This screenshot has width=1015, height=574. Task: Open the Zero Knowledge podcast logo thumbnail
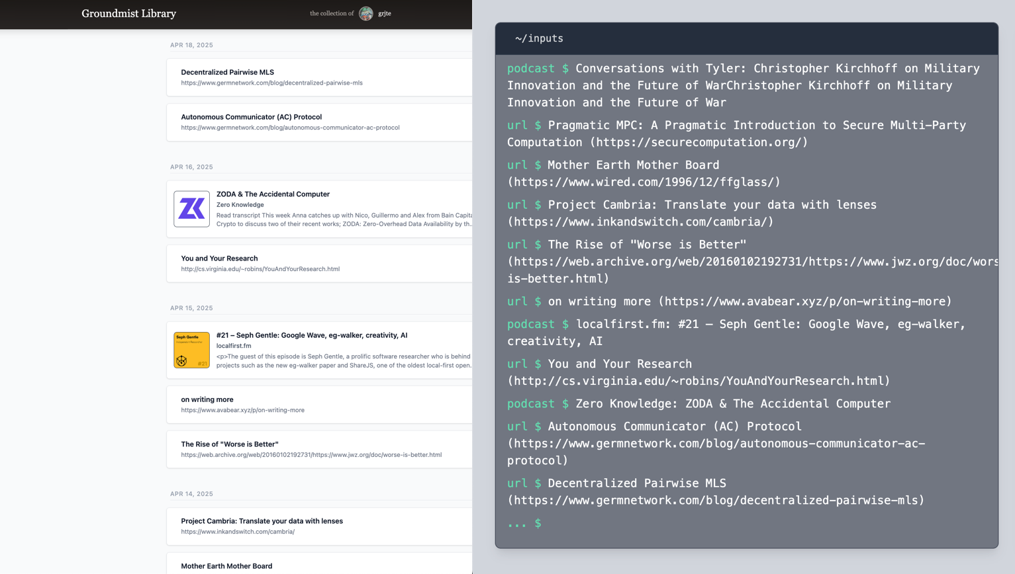coord(191,209)
